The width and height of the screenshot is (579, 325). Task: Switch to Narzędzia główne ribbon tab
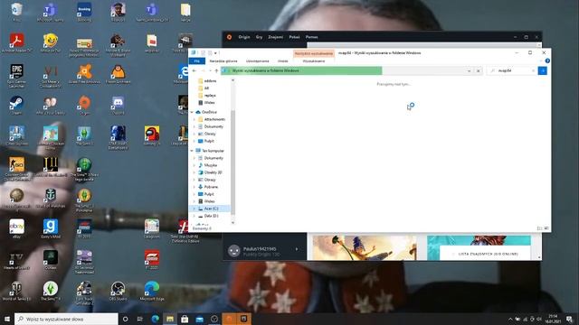click(x=223, y=60)
